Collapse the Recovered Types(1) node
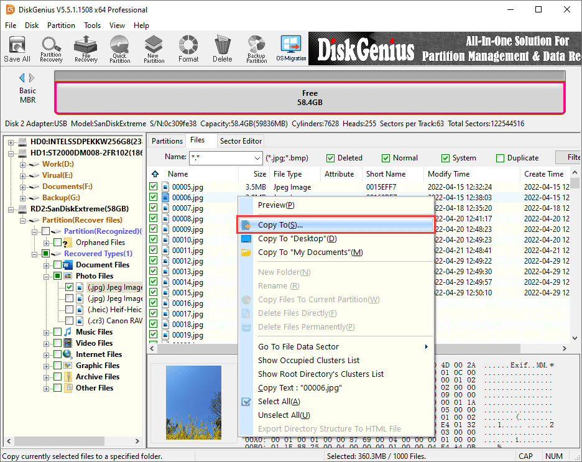The image size is (582, 462). pyautogui.click(x=34, y=254)
